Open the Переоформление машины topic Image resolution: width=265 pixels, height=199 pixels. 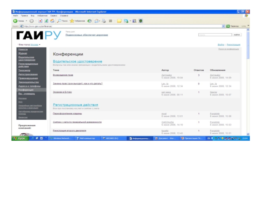click(67, 113)
